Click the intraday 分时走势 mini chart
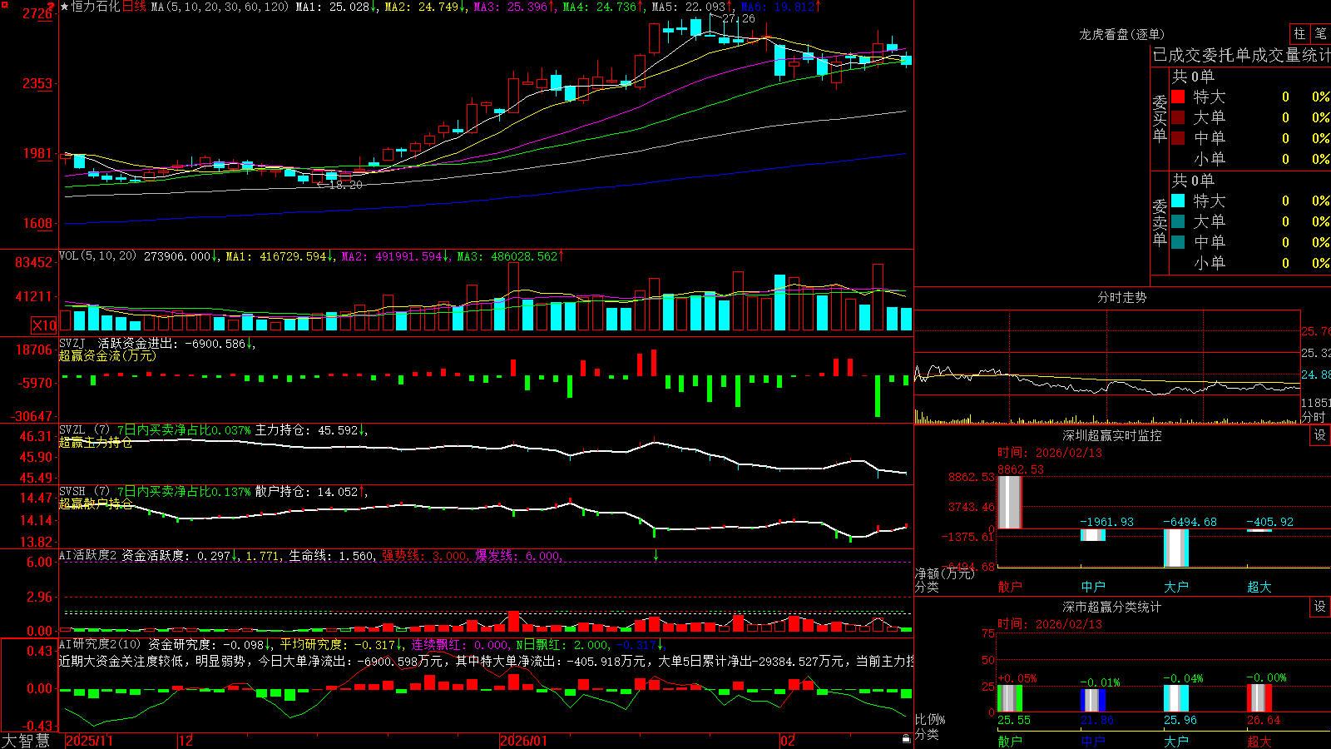1331x749 pixels. 1107,367
